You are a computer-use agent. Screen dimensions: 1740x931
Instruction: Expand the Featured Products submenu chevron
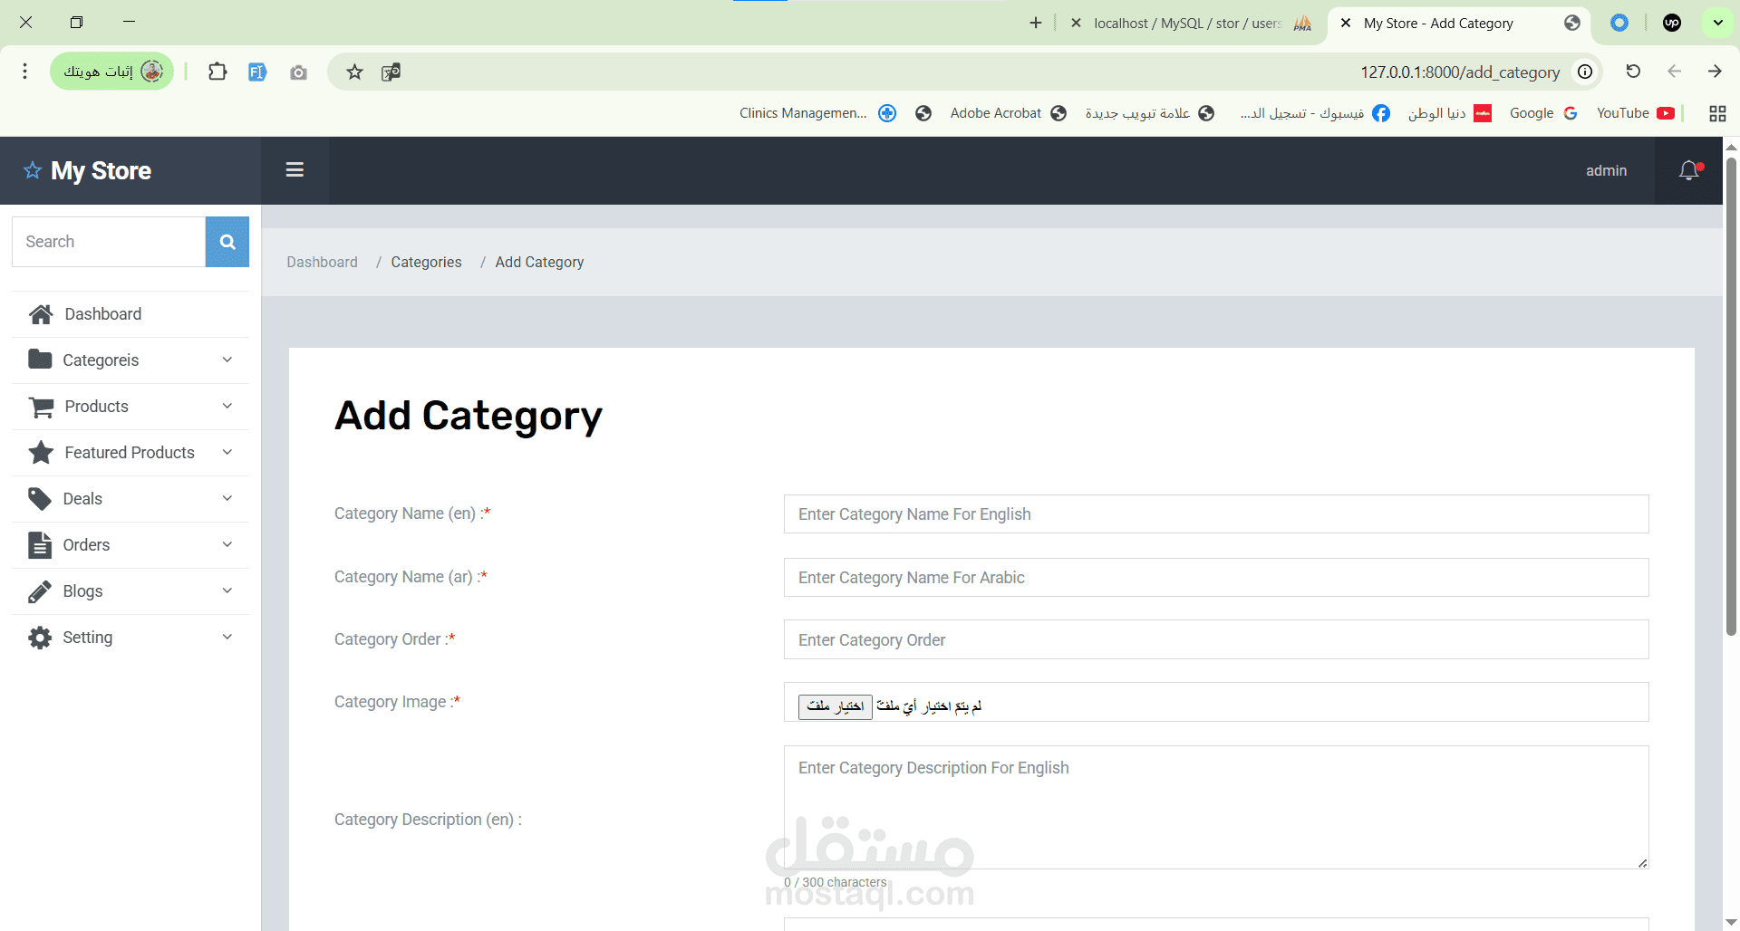[227, 452]
